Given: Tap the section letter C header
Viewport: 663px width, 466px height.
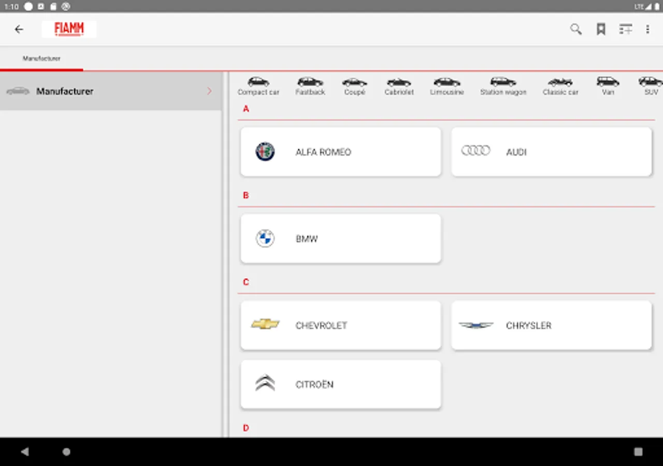Looking at the screenshot, I should tap(246, 282).
